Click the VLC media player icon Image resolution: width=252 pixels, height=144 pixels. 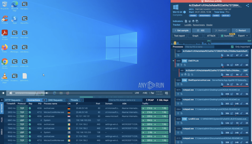pyautogui.click(x=5, y=76)
